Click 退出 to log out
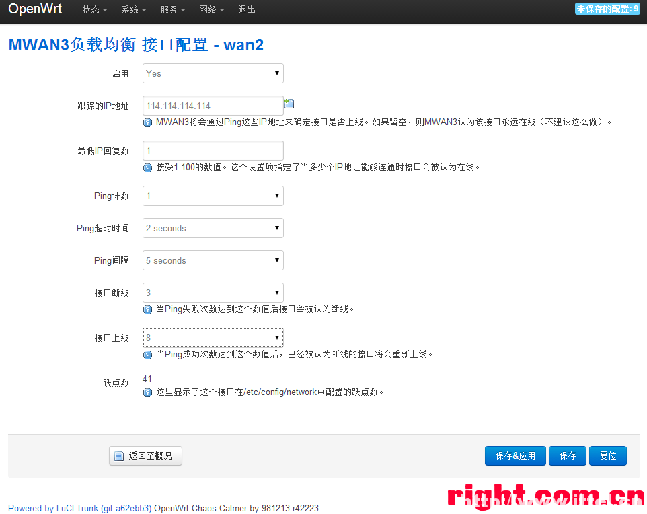This screenshot has width=647, height=514. point(247,9)
